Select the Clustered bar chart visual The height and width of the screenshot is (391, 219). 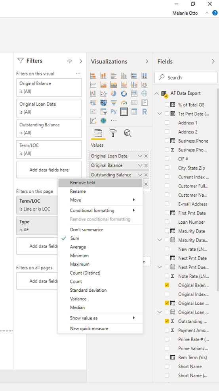click(x=114, y=75)
